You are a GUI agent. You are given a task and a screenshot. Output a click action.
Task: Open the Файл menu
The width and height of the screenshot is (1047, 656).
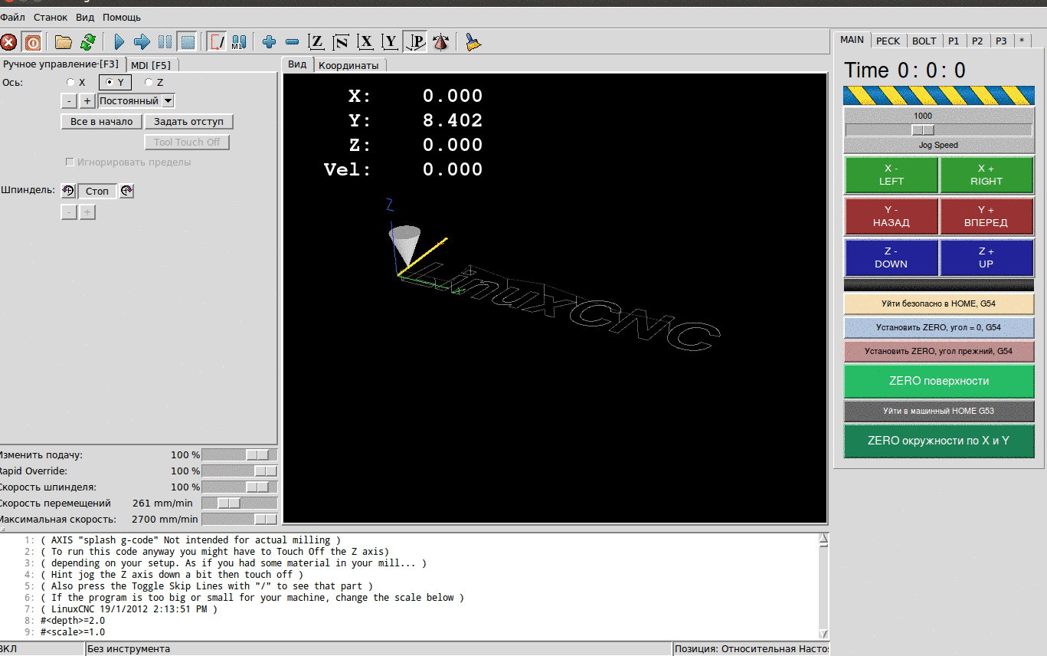point(12,17)
